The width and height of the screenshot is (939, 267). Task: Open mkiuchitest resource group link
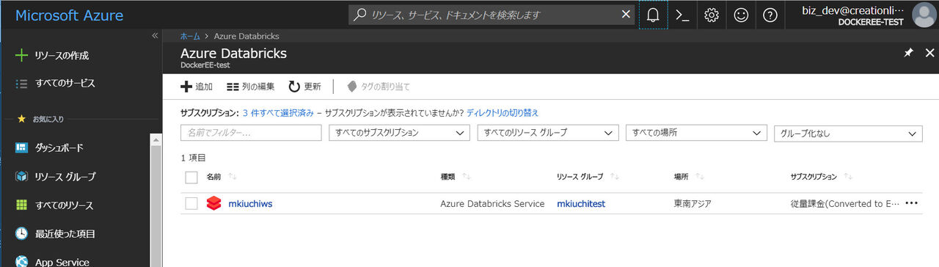581,203
